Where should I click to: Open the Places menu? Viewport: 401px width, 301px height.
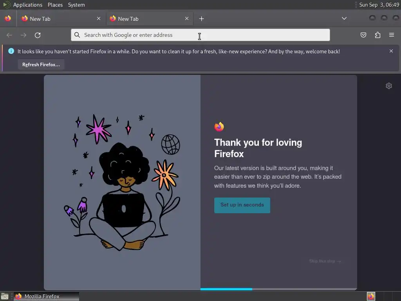tap(55, 5)
